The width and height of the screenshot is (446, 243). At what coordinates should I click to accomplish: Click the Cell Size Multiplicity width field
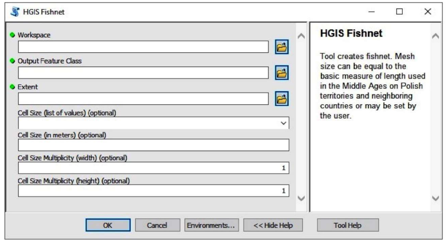pos(154,168)
